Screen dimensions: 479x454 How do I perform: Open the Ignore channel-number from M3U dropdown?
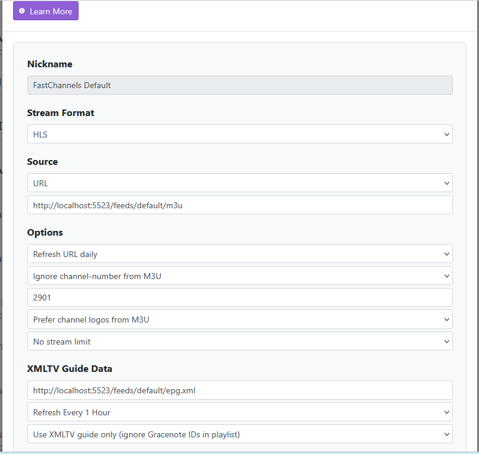(x=240, y=275)
